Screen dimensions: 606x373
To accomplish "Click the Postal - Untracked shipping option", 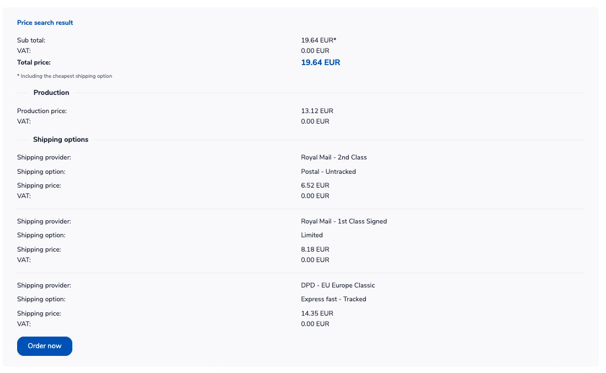I will coord(328,172).
